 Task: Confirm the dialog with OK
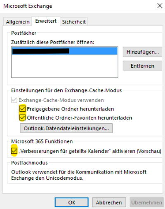pyautogui.click(x=71, y=202)
